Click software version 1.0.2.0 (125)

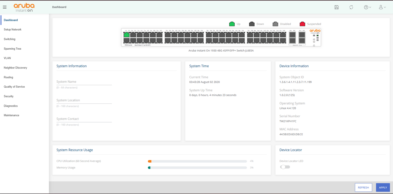point(287,95)
